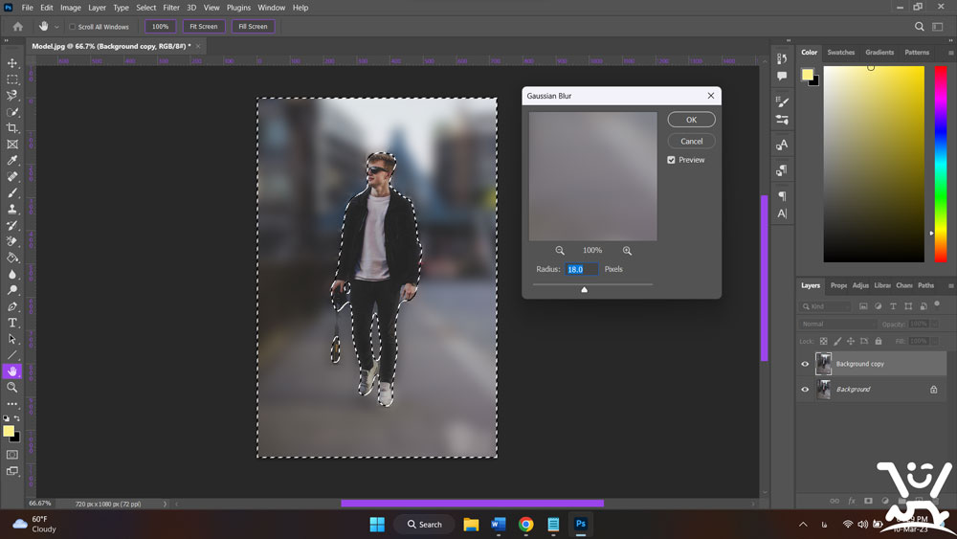Select the Paint Bucket tool
The width and height of the screenshot is (957, 539).
(12, 258)
